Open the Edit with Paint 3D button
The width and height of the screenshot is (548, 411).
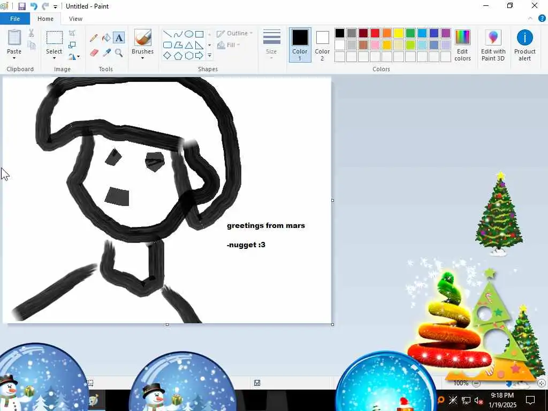(x=493, y=45)
